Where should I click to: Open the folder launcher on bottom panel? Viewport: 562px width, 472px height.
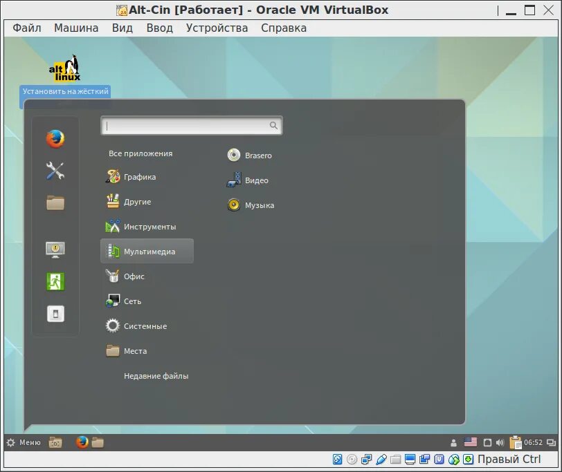pyautogui.click(x=98, y=443)
